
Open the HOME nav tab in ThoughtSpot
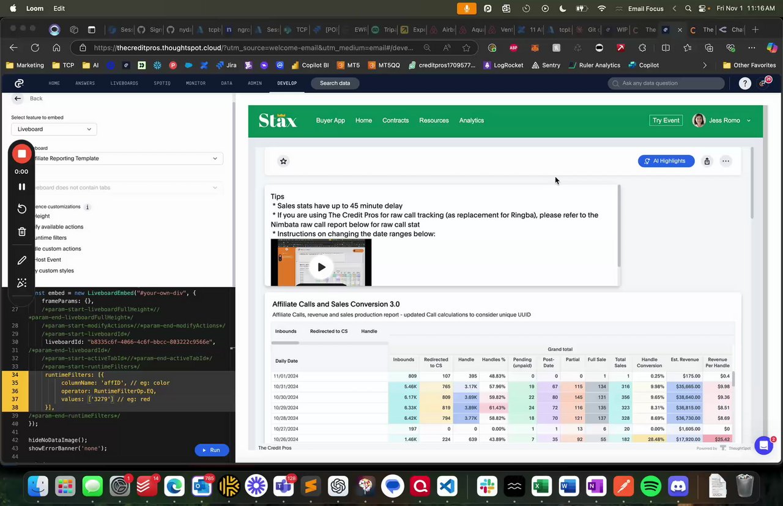[54, 83]
